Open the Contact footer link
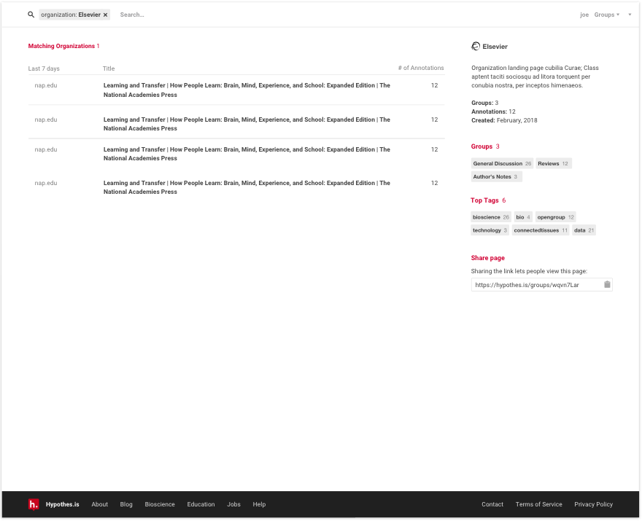The height and width of the screenshot is (521, 642). tap(492, 504)
